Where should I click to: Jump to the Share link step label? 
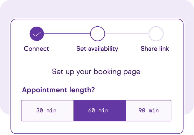(155, 49)
